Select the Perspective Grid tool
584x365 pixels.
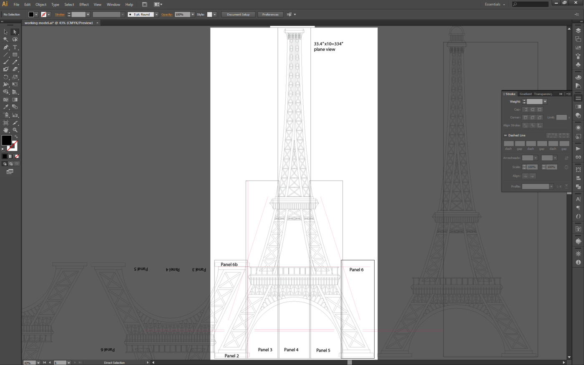(15, 92)
